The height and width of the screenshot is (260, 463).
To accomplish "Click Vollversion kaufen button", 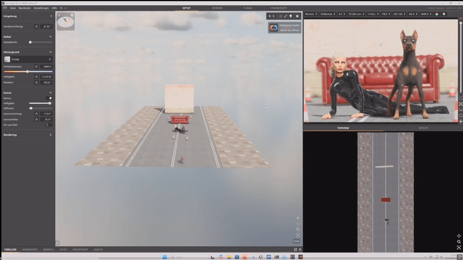I will [x=289, y=25].
